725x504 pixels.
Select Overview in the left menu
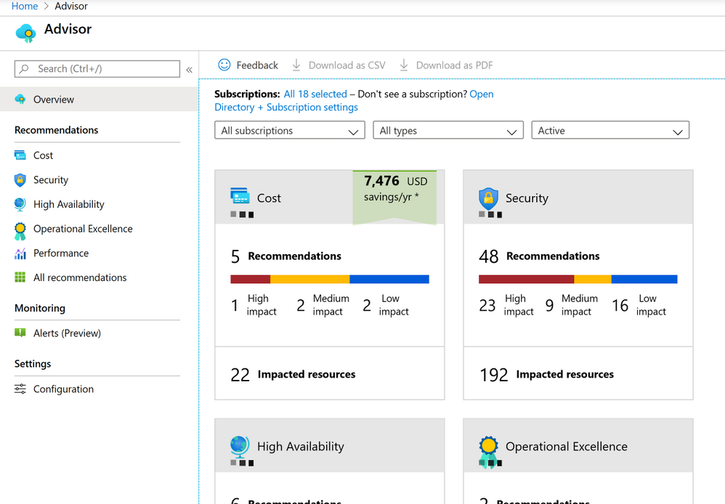point(54,99)
